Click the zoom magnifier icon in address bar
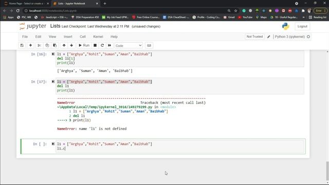This screenshot has width=329, height=185. click(229, 10)
